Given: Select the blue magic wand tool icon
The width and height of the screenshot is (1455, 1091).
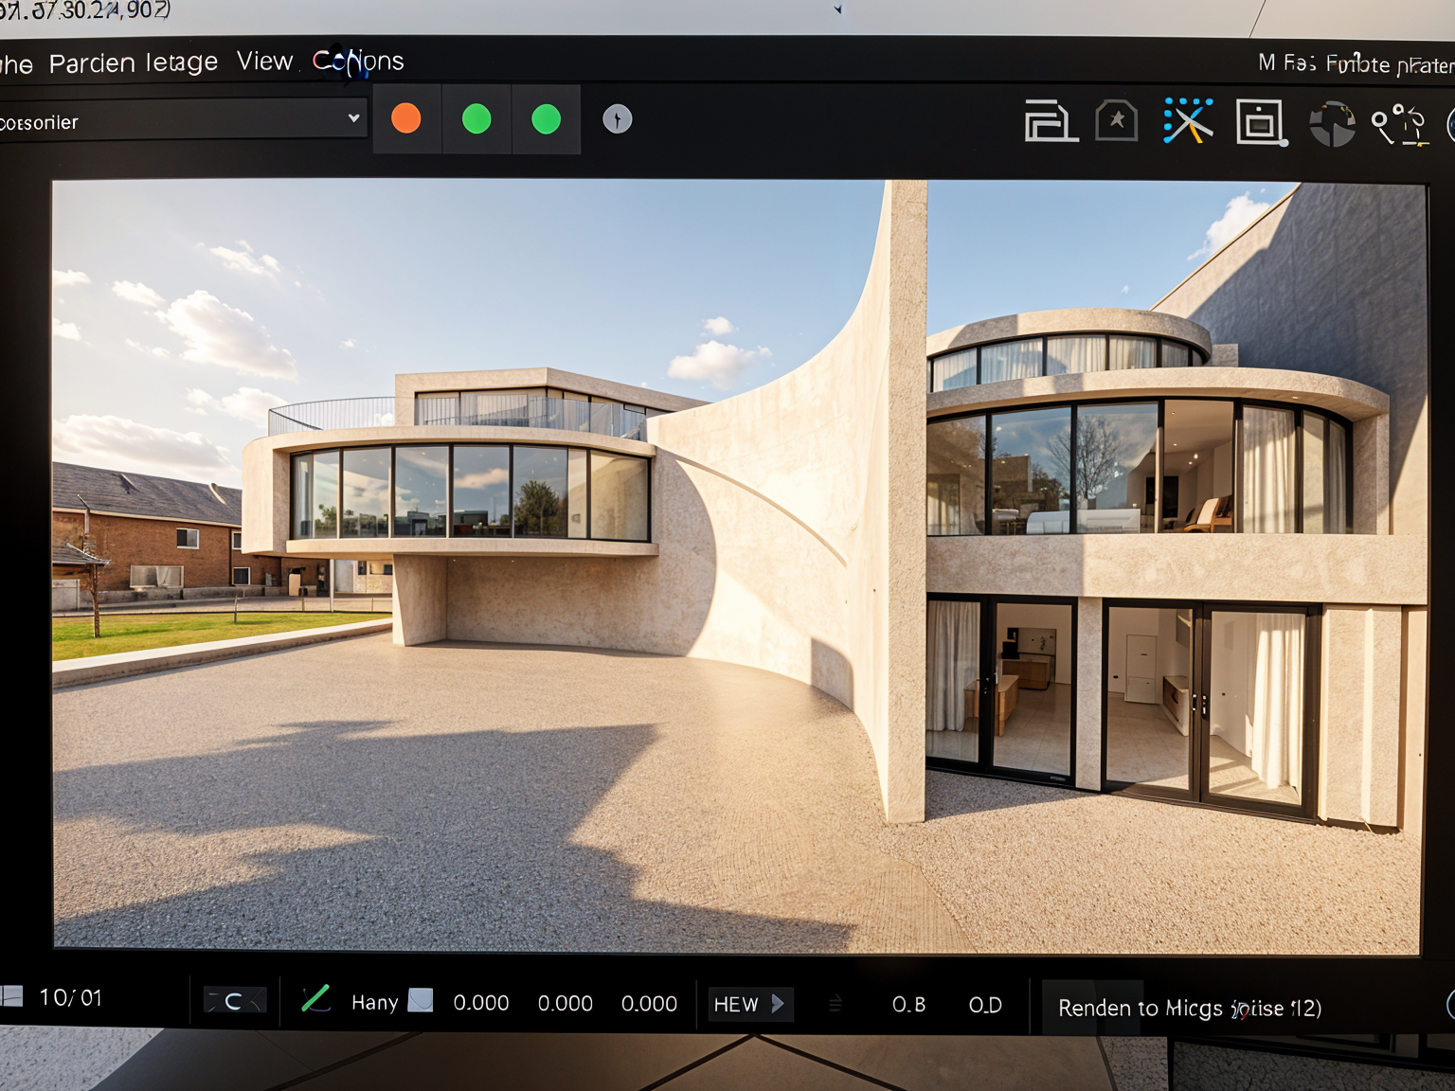Looking at the screenshot, I should point(1187,121).
